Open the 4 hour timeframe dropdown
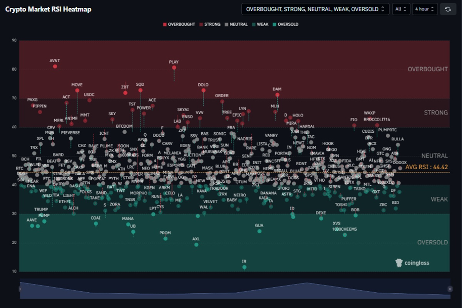The image size is (462, 308). pyautogui.click(x=425, y=9)
